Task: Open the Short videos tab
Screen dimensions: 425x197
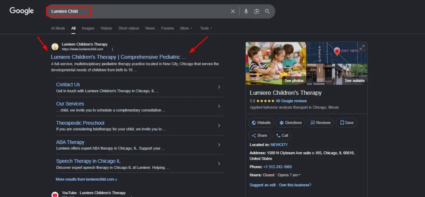Action: point(129,28)
